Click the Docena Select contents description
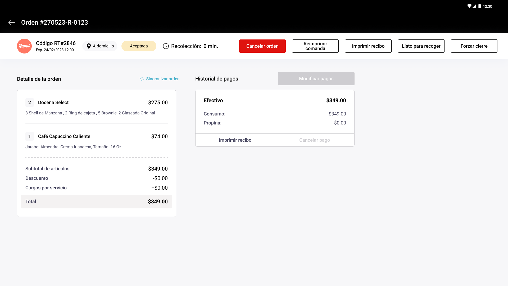The width and height of the screenshot is (508, 286). click(x=90, y=113)
